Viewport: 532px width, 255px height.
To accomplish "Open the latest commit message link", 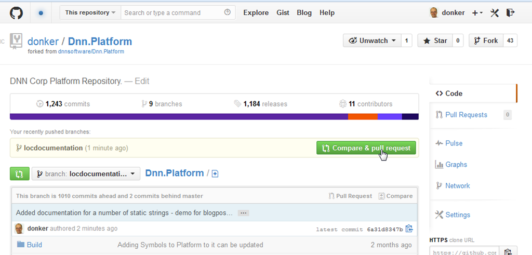I will coord(124,213).
